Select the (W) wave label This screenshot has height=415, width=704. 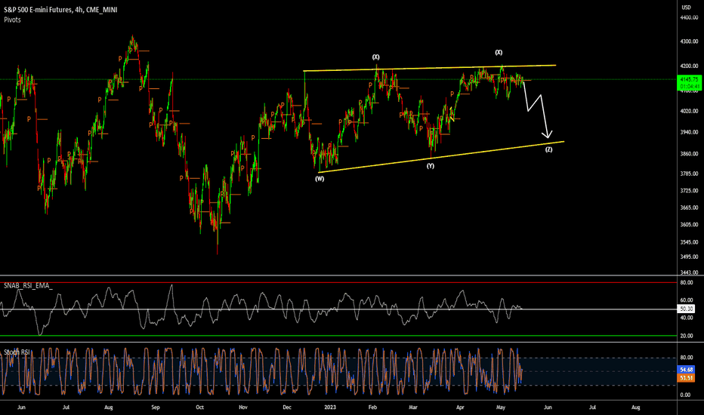point(320,179)
